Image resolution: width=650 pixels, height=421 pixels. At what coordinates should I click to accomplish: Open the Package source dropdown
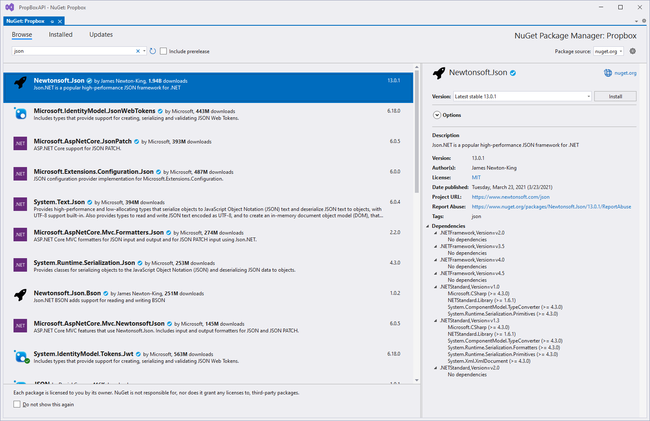608,51
